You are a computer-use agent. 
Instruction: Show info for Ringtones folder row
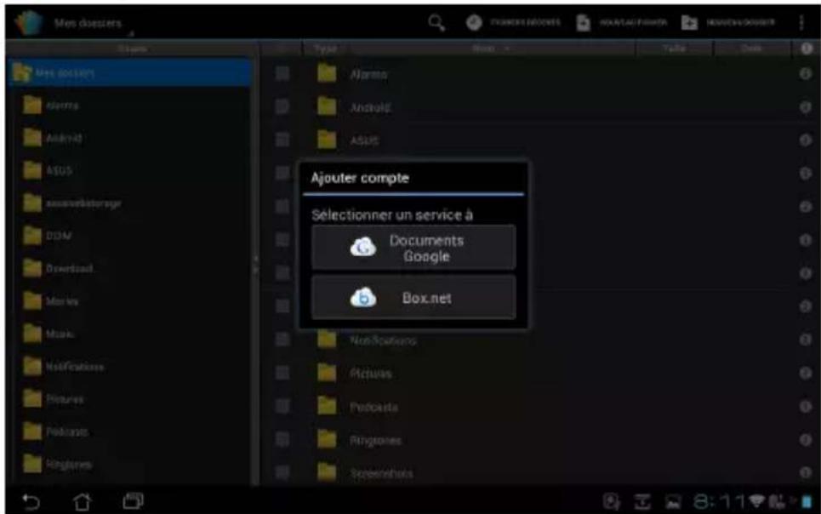[806, 440]
